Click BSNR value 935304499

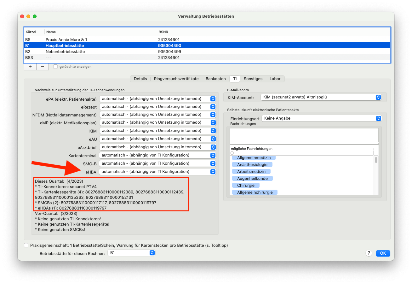point(169,51)
